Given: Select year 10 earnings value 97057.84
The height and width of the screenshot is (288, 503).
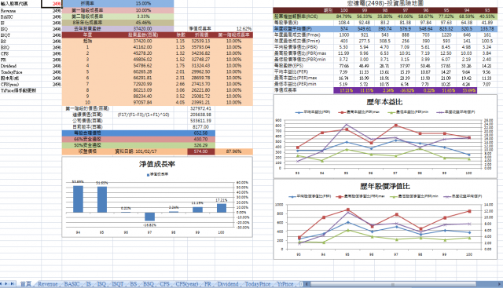Looking at the screenshot, I should (143, 103).
